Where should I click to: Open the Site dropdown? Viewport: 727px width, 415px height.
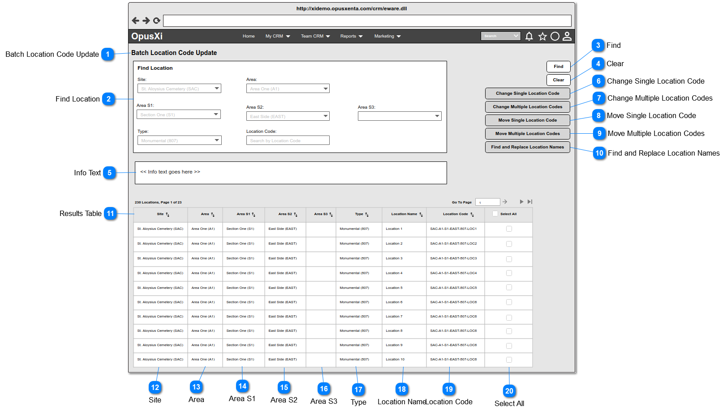click(179, 89)
